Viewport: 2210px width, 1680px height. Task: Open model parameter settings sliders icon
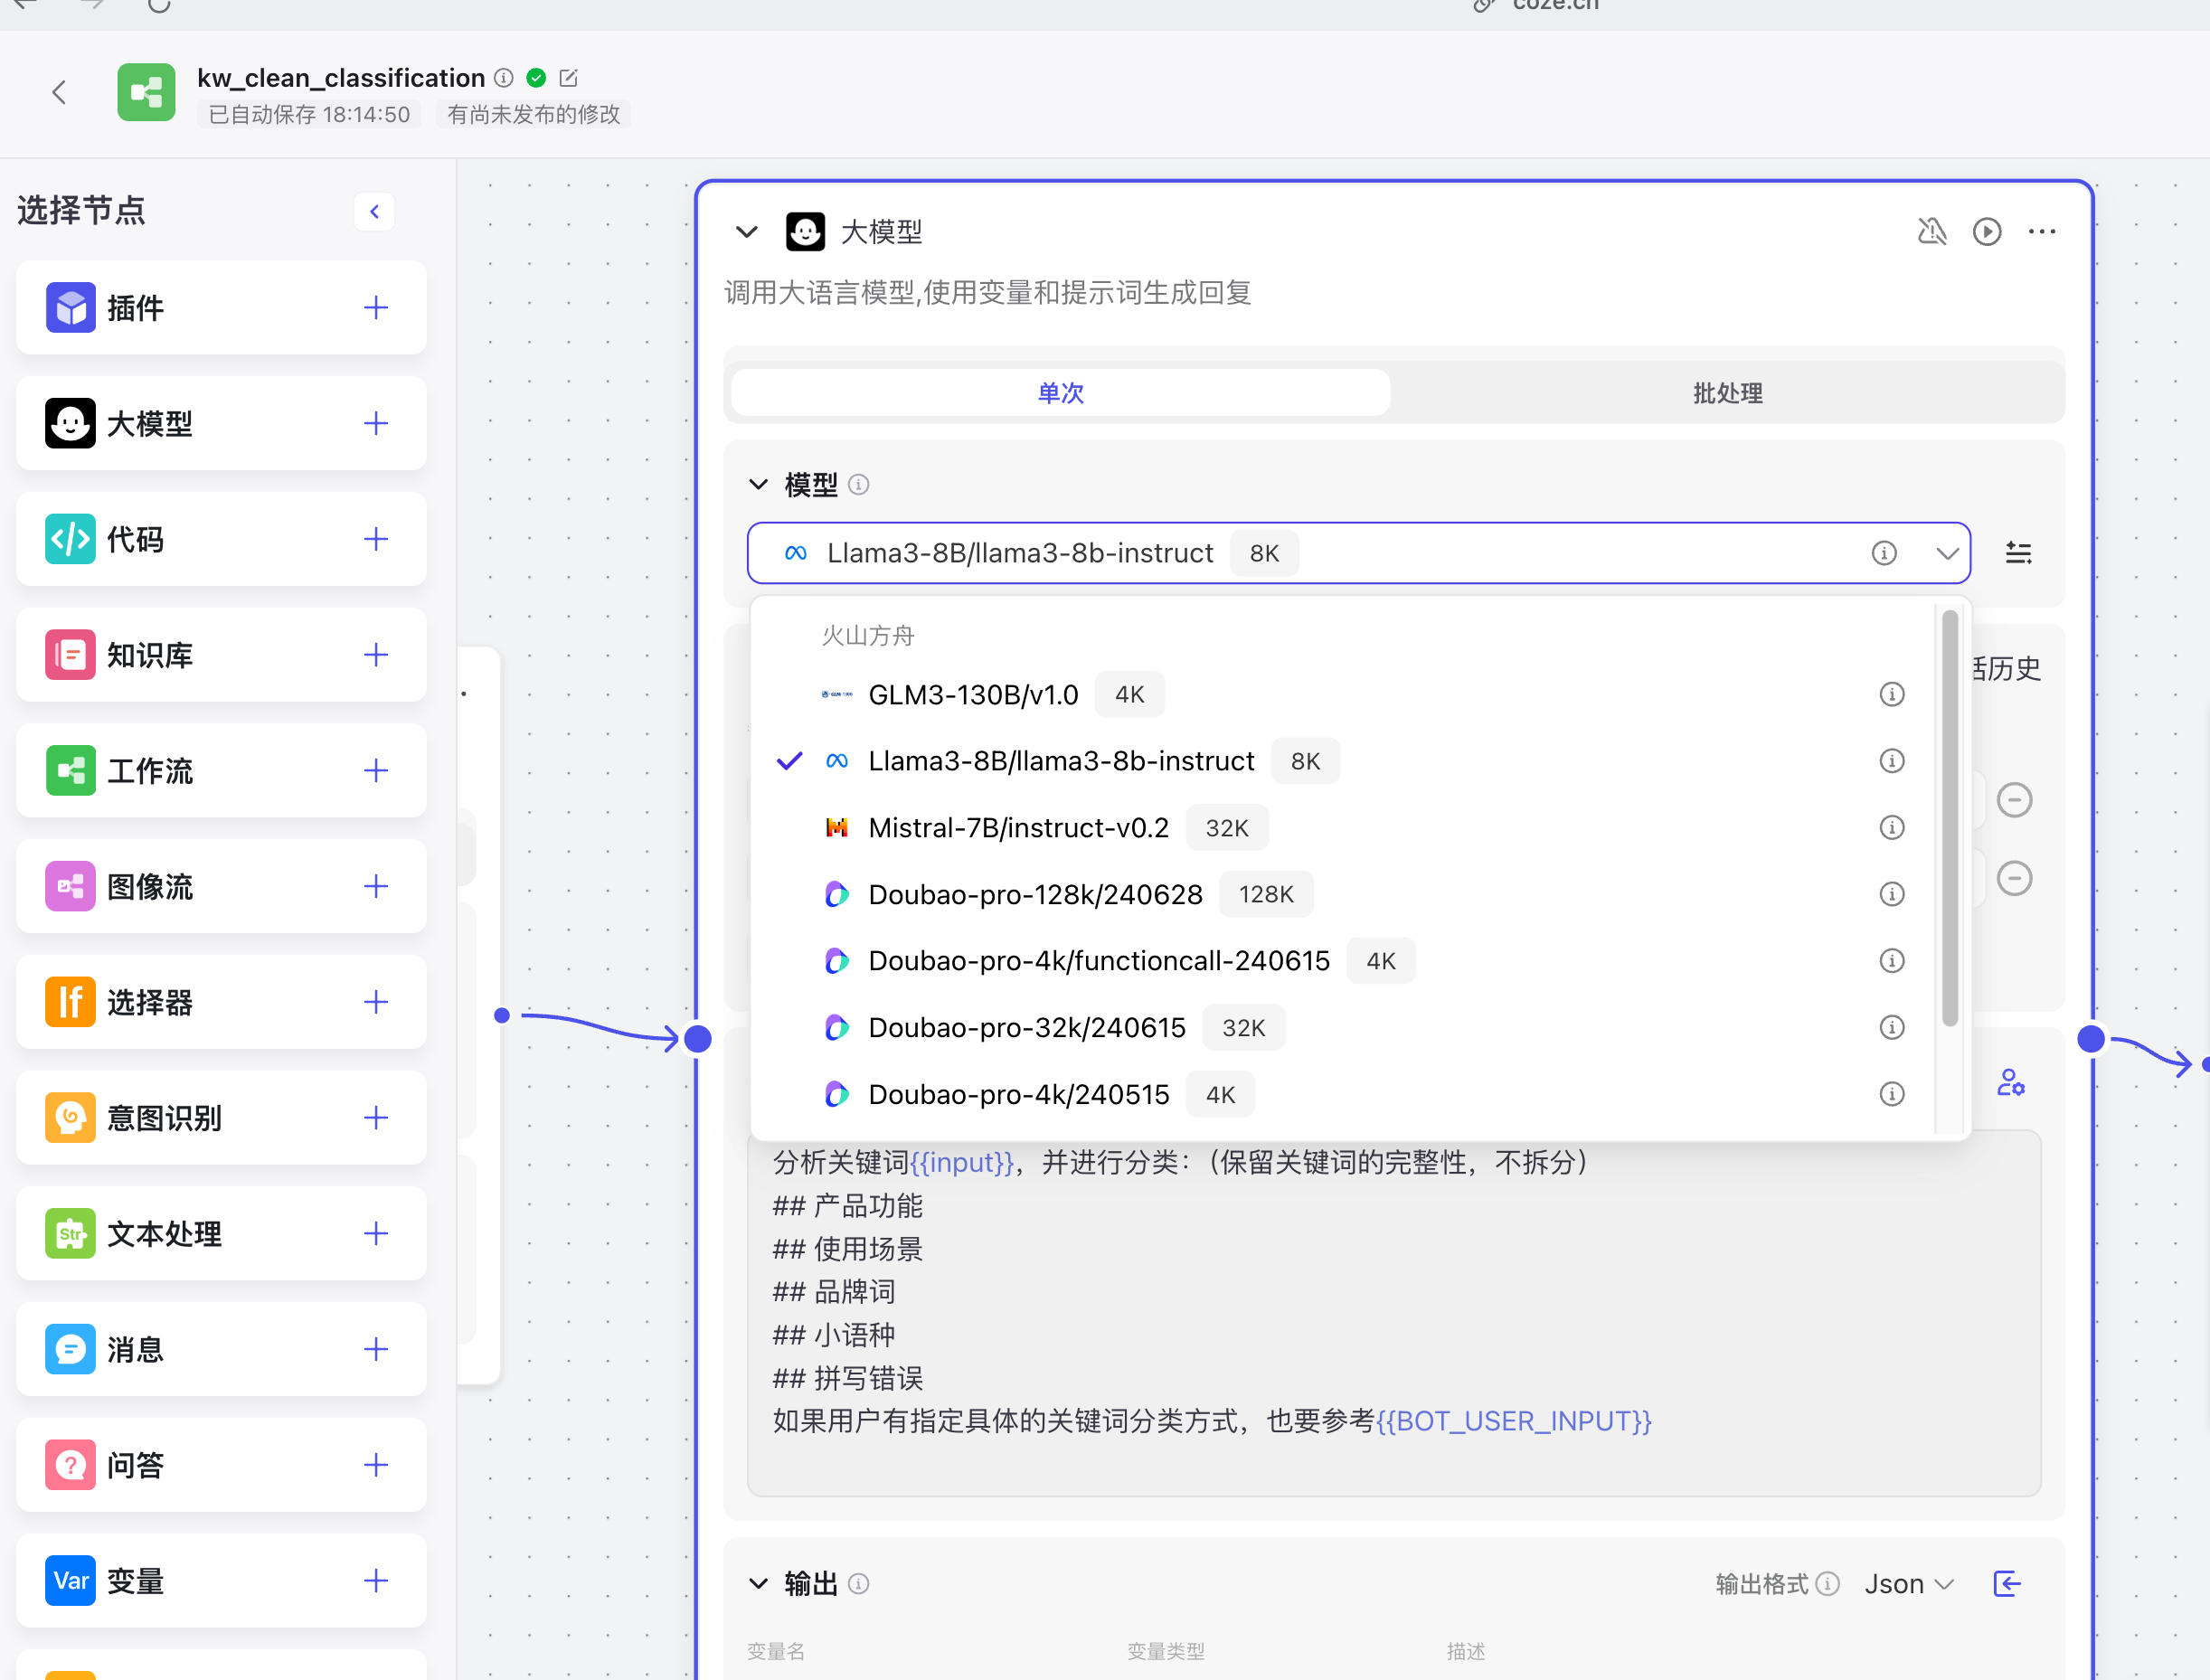click(2018, 553)
